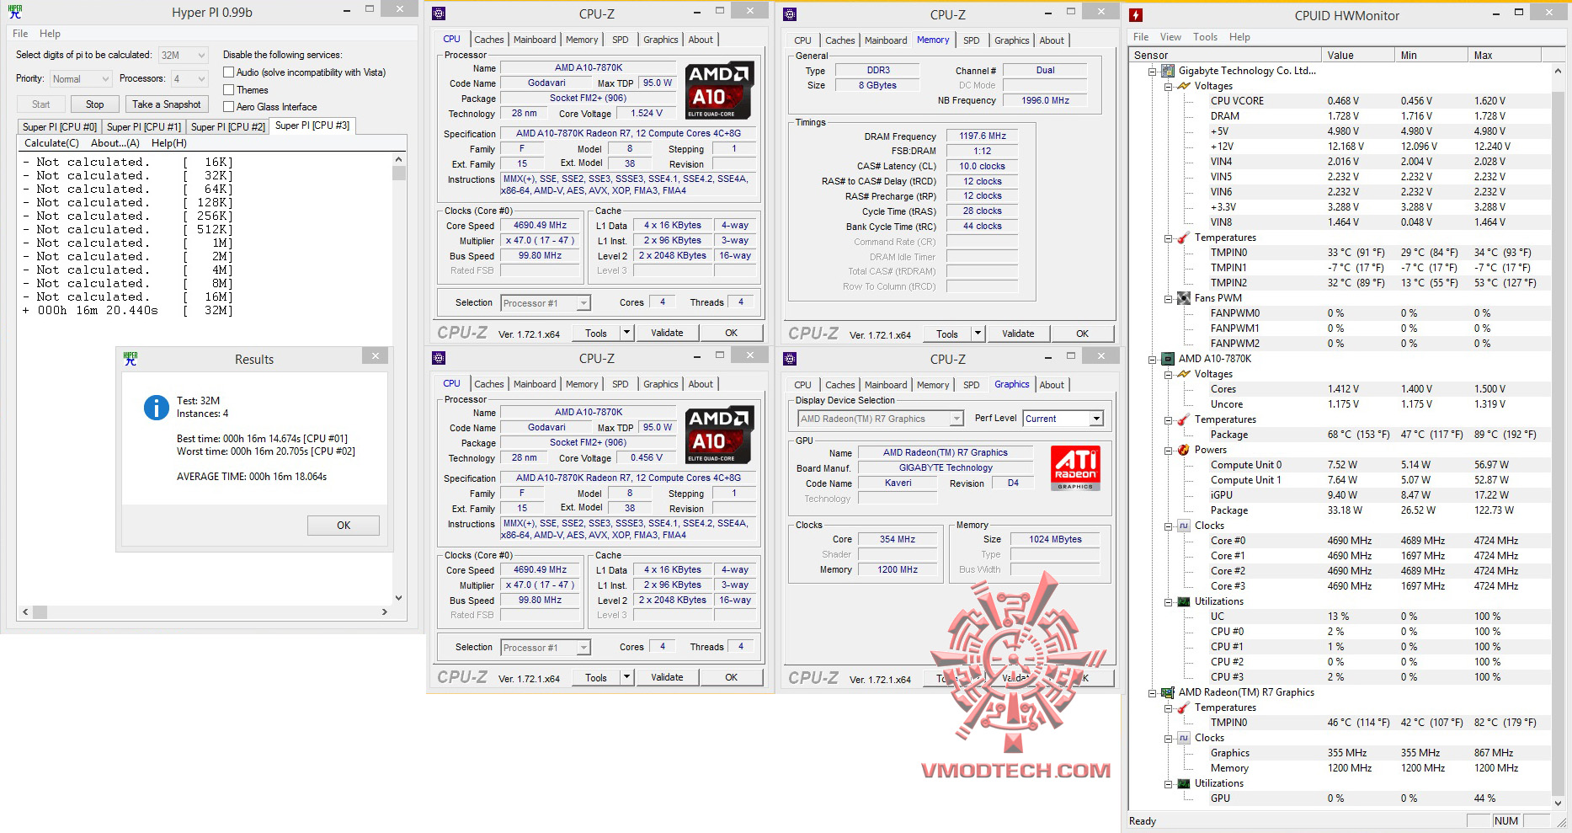The width and height of the screenshot is (1572, 833).
Task: Click the Temperatures icon under AMD Radeon R7 Graphics
Action: [x=1183, y=708]
